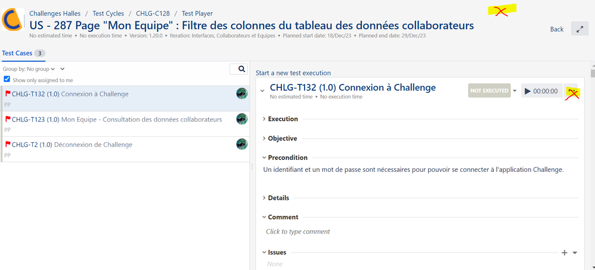This screenshot has width=595, height=270.
Task: Collapse the Precondition section
Action: 265,158
